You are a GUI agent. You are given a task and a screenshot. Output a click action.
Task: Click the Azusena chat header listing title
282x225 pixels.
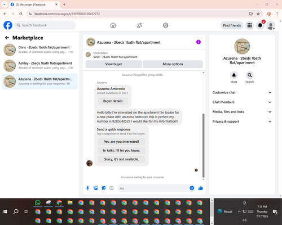coord(129,42)
